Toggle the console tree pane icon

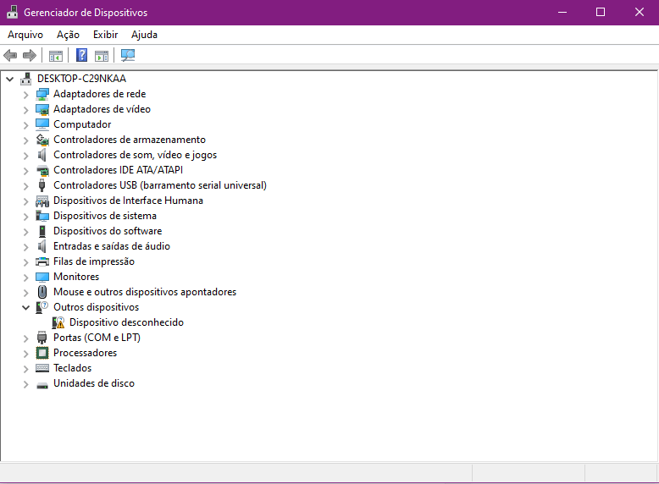[x=55, y=55]
